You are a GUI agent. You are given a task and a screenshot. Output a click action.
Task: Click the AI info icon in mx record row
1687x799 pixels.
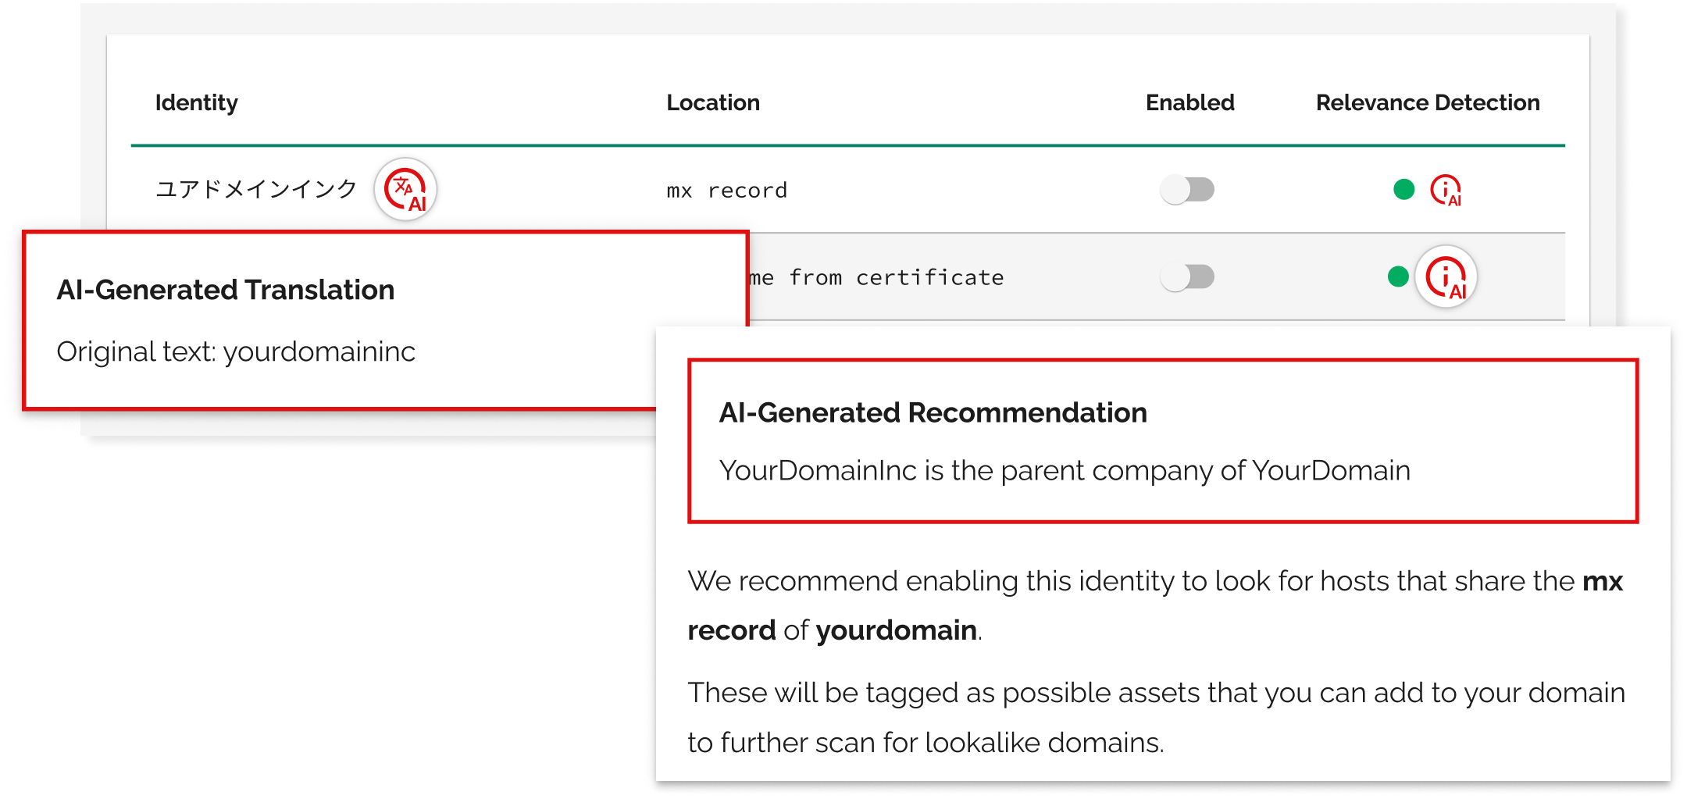coord(1446,190)
